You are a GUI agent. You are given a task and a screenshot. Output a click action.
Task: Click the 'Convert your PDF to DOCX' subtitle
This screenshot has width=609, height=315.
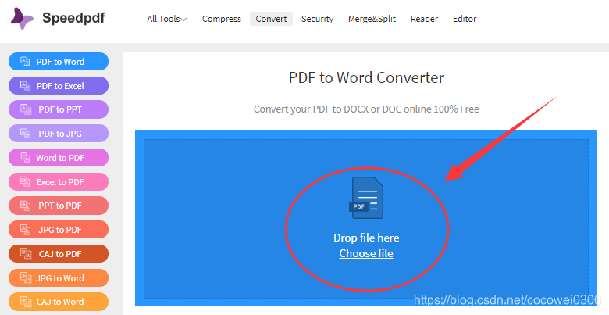[366, 109]
